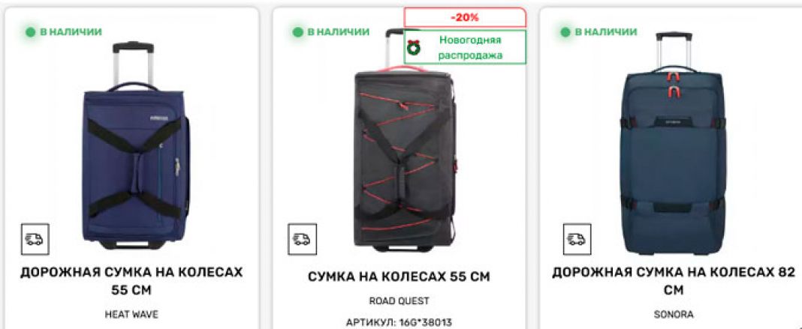This screenshot has height=329, width=802.
Task: Open 'Сумка на колесах 55 см' title
Action: [x=399, y=277]
